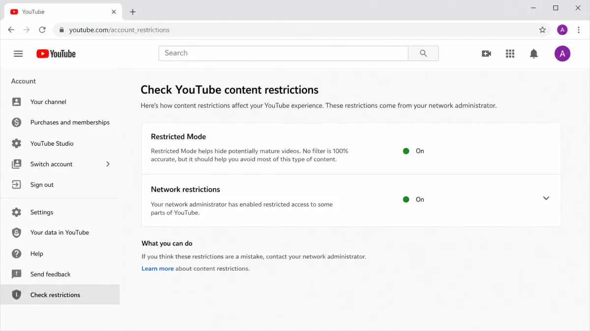Click the Check YouTube content restrictions title

pos(230,90)
